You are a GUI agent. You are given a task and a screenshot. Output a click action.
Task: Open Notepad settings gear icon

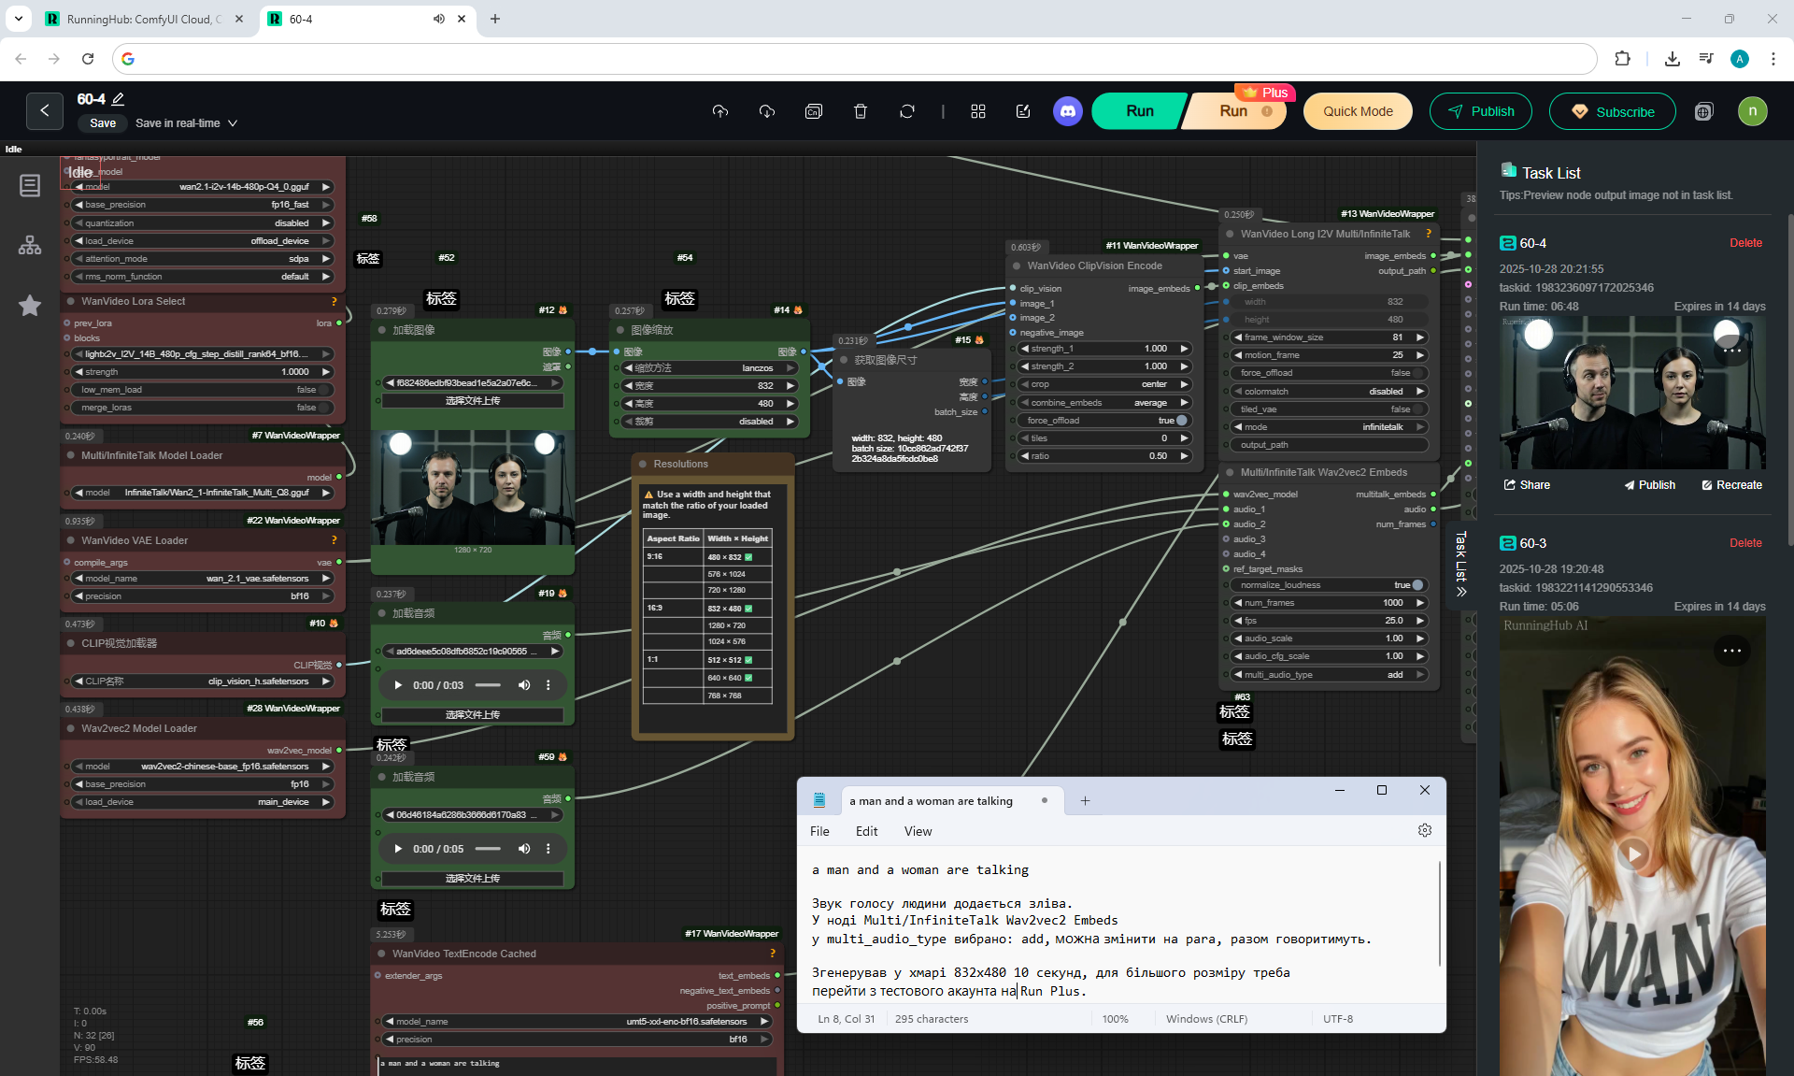[1424, 830]
